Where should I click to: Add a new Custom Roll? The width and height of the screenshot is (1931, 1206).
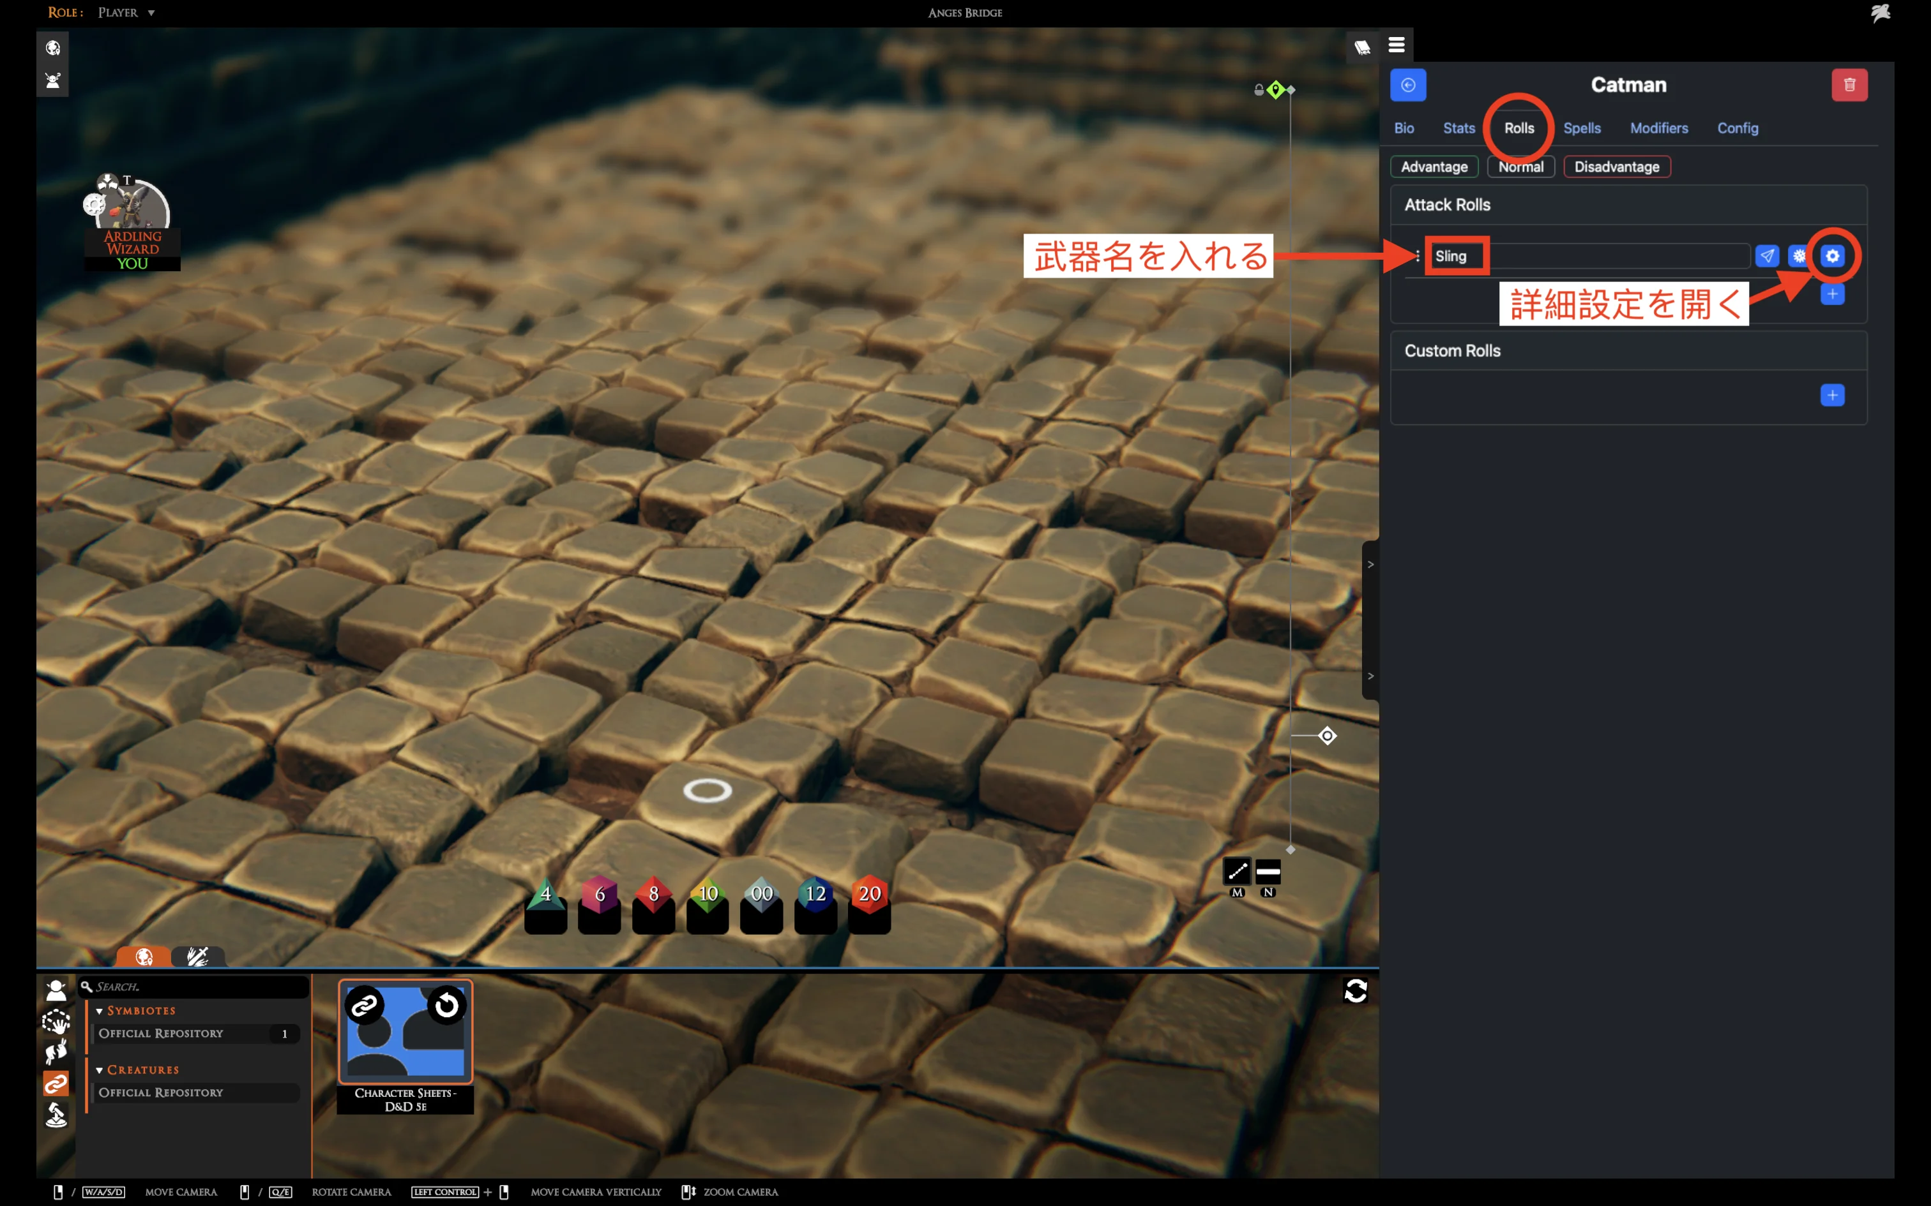click(x=1832, y=396)
